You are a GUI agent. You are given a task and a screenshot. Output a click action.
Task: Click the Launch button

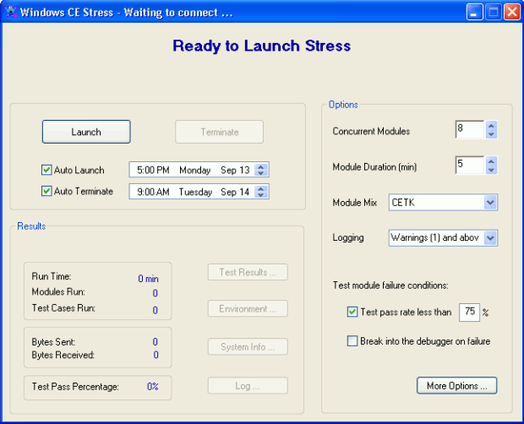pyautogui.click(x=86, y=132)
